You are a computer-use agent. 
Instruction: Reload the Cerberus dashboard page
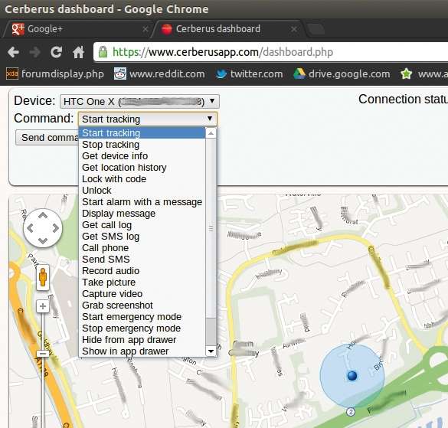(x=56, y=52)
